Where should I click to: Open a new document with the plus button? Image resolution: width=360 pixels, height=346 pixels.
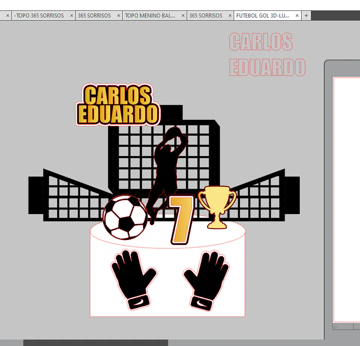tap(306, 16)
